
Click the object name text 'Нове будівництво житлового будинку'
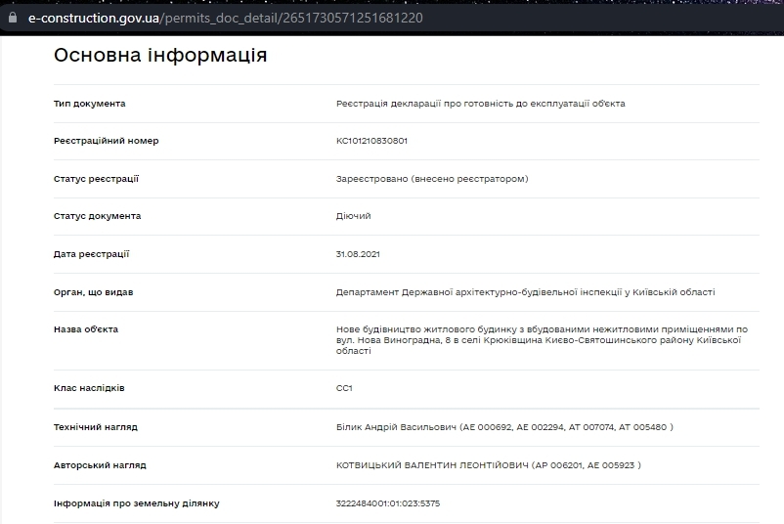tap(426, 329)
